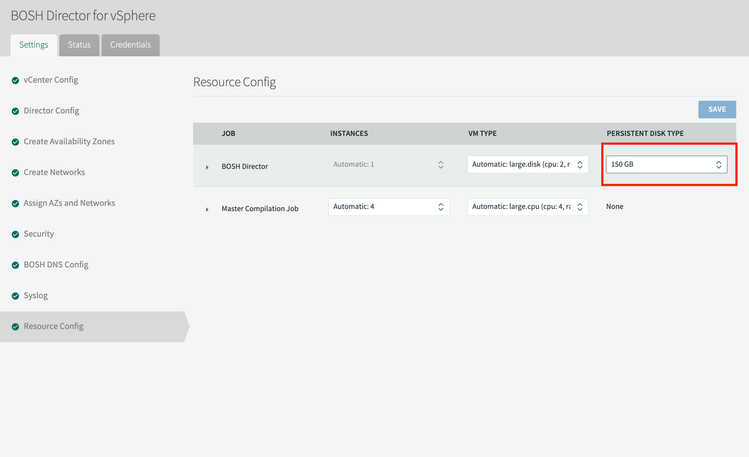
Task: Switch to the Credentials tab
Action: (130, 45)
